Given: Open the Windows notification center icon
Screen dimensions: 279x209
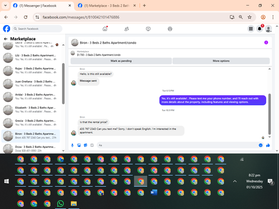Looking at the screenshot, I should 270,182.
